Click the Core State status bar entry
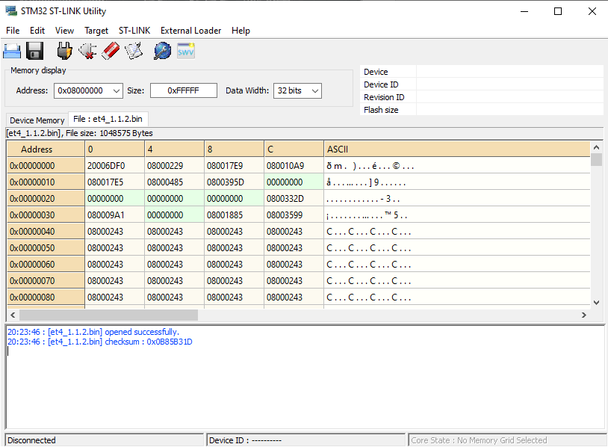The height and width of the screenshot is (447, 608). (x=507, y=440)
